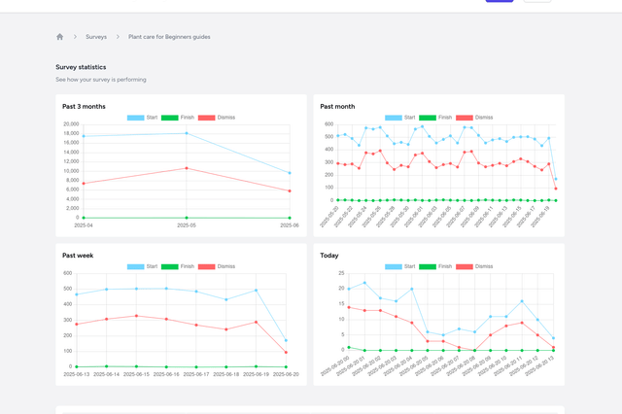Click the Past week chart title
Image resolution: width=622 pixels, height=414 pixels.
(x=78, y=256)
